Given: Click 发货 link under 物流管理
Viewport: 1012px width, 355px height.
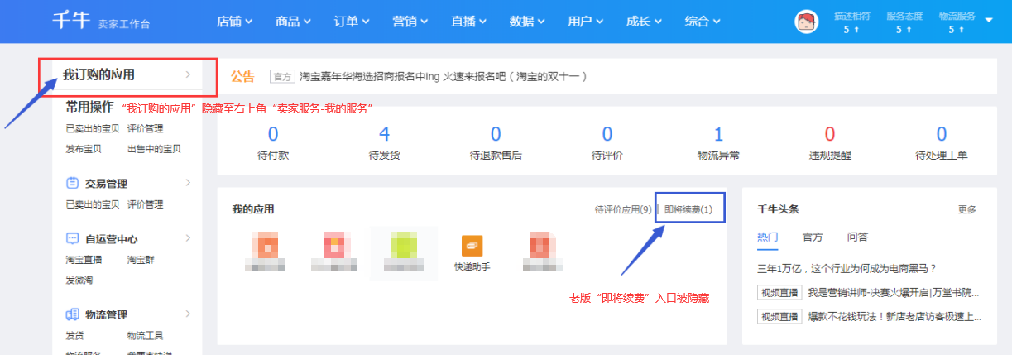Looking at the screenshot, I should [74, 336].
